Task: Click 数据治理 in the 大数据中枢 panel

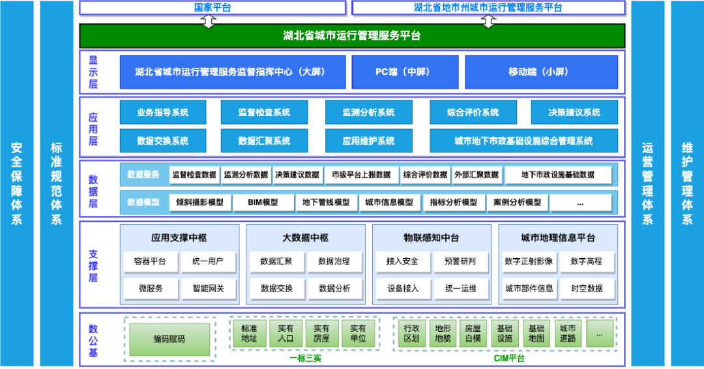Action: [x=334, y=261]
